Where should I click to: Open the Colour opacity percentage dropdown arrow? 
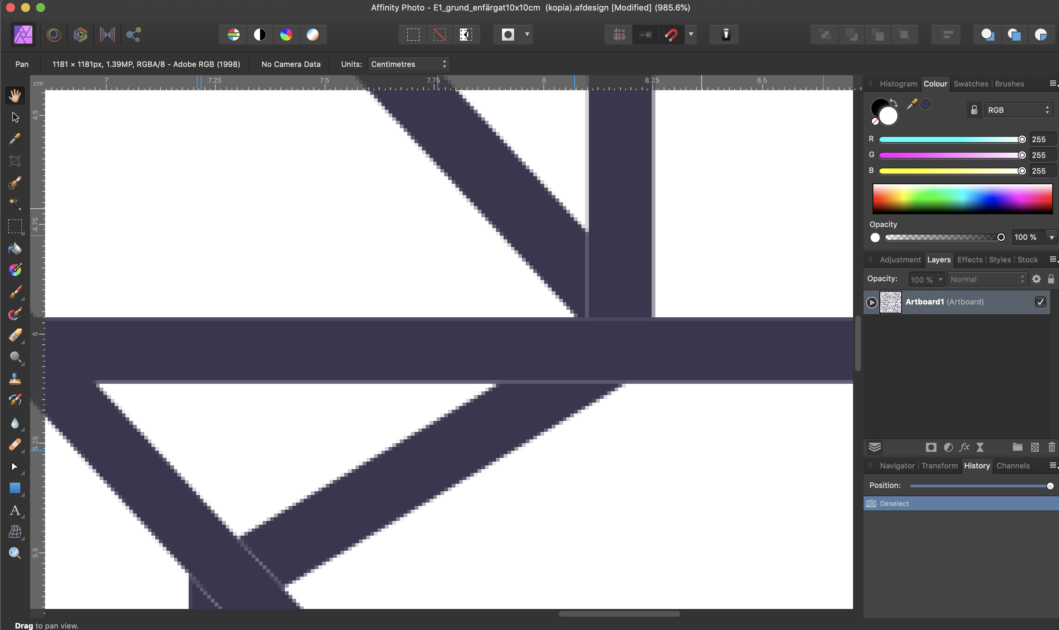[1051, 237]
